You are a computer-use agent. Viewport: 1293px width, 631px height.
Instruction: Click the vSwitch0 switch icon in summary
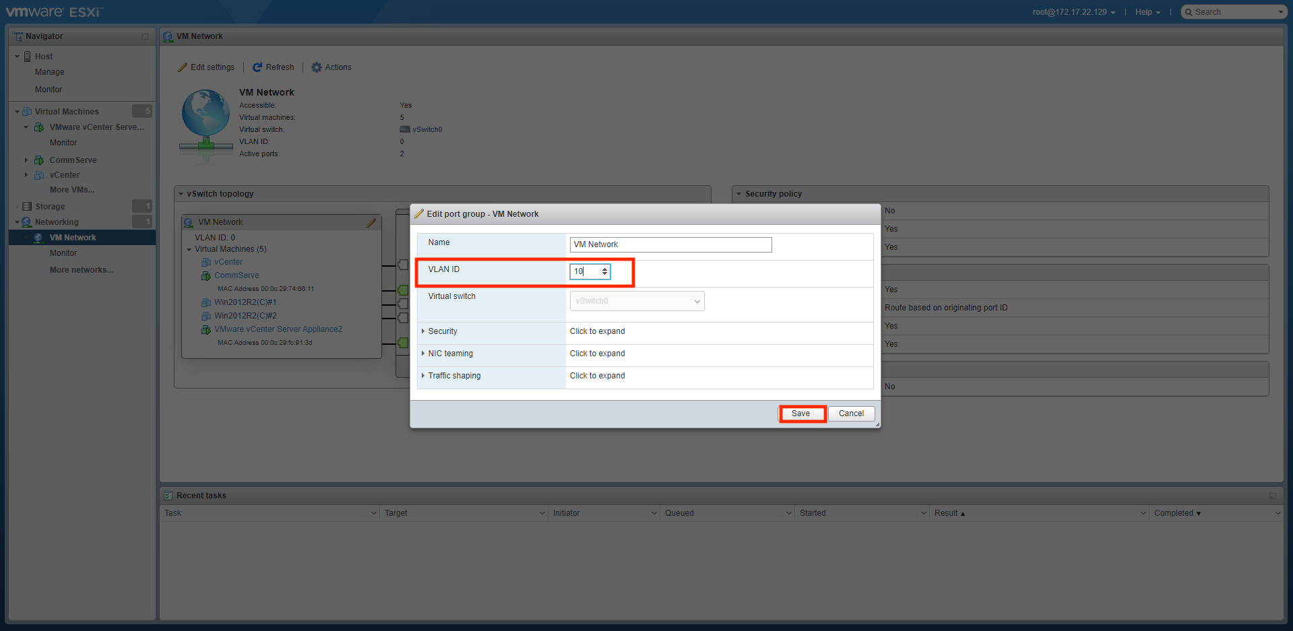[x=405, y=129]
